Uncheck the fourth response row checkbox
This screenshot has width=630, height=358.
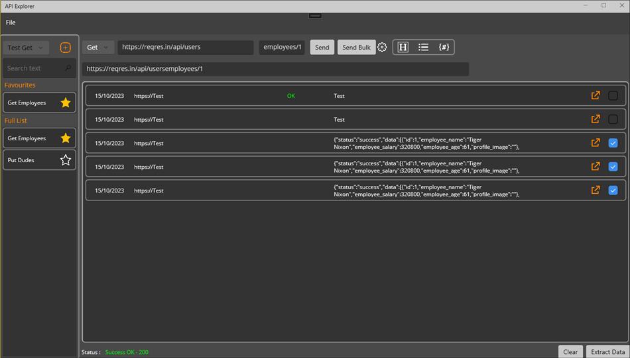point(613,166)
